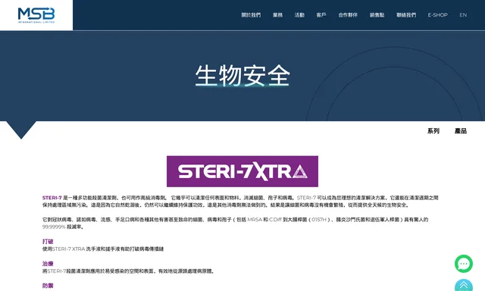Click the 打破 purple subheading
This screenshot has width=485, height=291.
(x=48, y=242)
